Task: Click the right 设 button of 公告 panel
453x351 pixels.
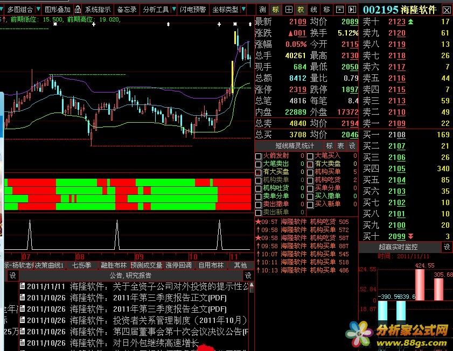Action: [x=248, y=276]
